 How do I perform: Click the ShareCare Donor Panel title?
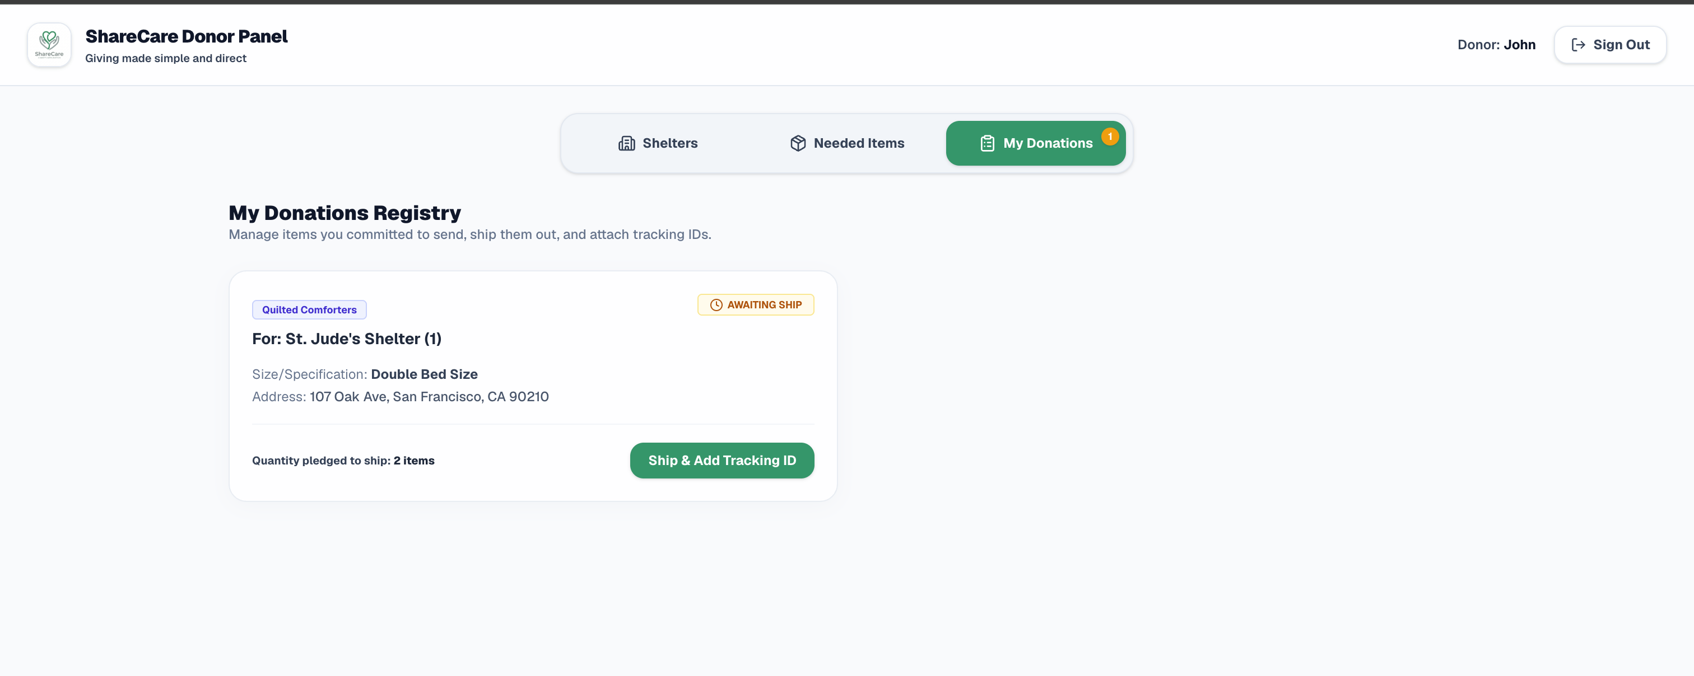(186, 36)
